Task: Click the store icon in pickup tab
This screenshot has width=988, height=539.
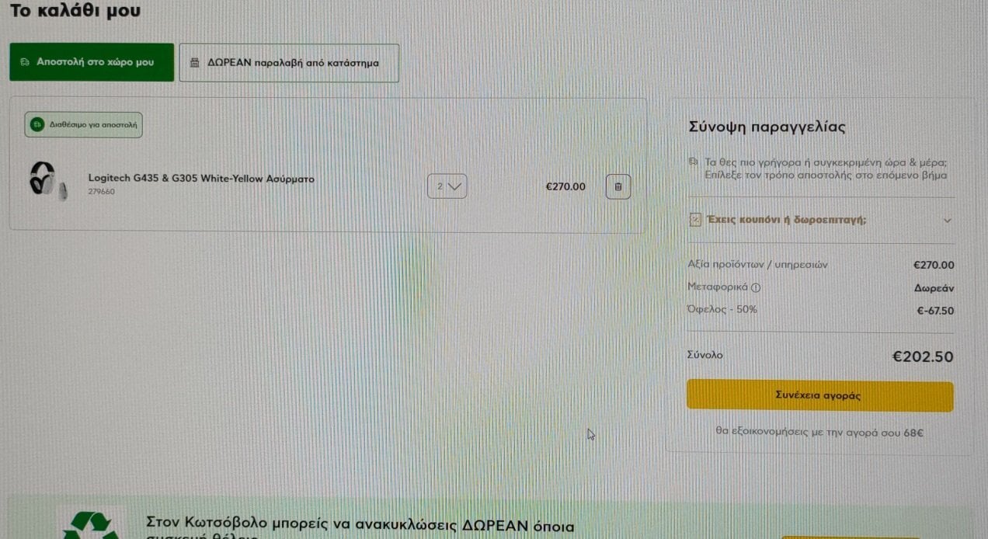Action: click(x=195, y=63)
